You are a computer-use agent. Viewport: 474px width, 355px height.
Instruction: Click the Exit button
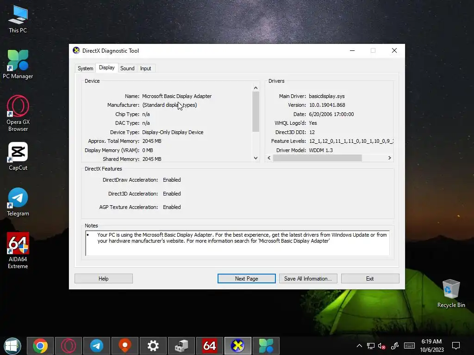tap(370, 279)
